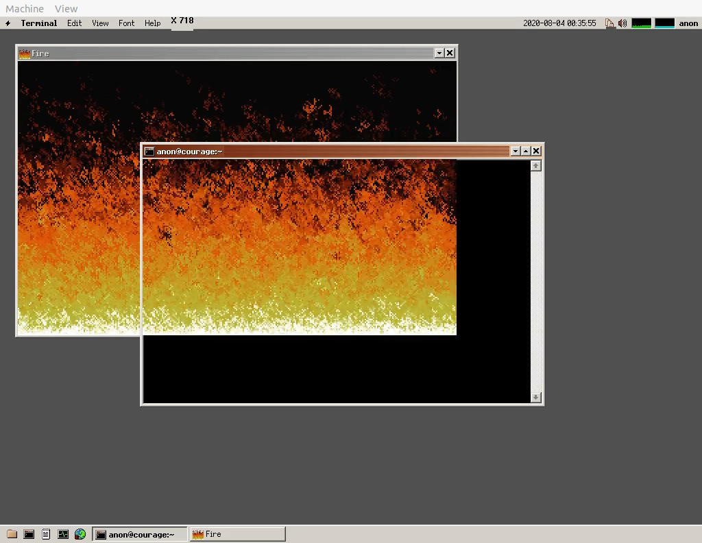Click the audio volume speaker icon
Image resolution: width=702 pixels, height=543 pixels.
click(x=622, y=23)
